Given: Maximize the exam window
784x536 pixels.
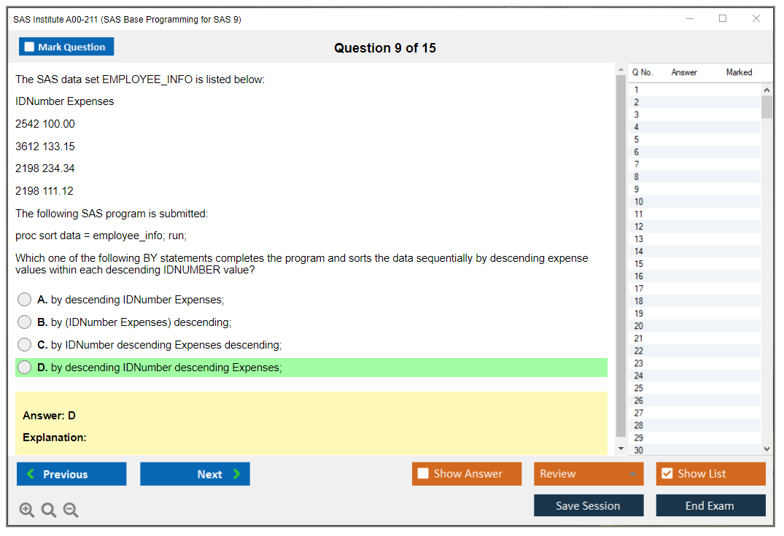Looking at the screenshot, I should pos(723,19).
